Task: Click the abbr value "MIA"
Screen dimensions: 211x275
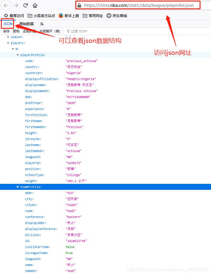Action: (x=70, y=193)
